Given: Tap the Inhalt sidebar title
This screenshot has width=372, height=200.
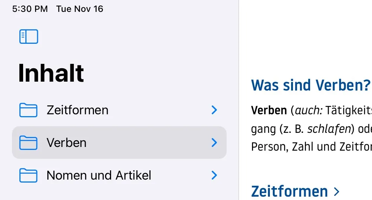Looking at the screenshot, I should [51, 73].
